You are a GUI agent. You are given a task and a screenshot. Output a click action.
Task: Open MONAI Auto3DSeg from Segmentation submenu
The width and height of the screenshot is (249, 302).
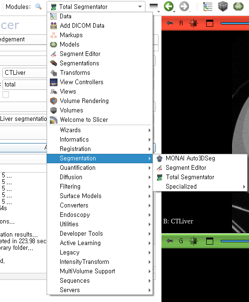(200, 159)
